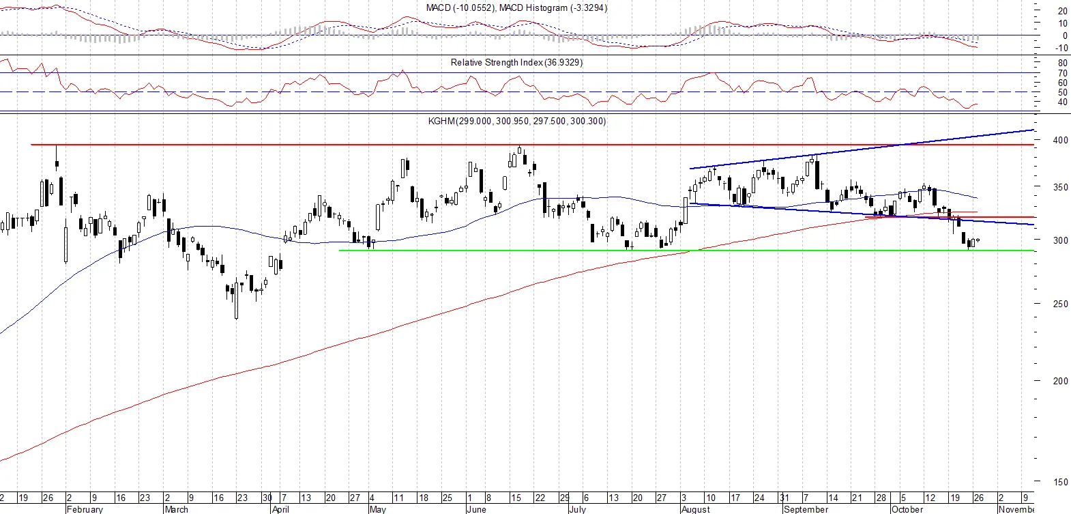
Task: Select the date label 29 before July
Action: pyautogui.click(x=564, y=498)
